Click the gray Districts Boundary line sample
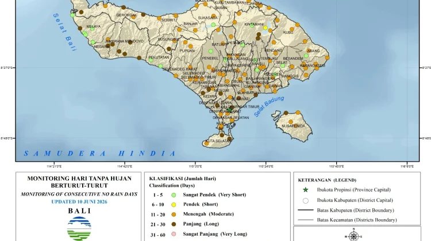The height and width of the screenshot is (241, 431). pos(306,220)
